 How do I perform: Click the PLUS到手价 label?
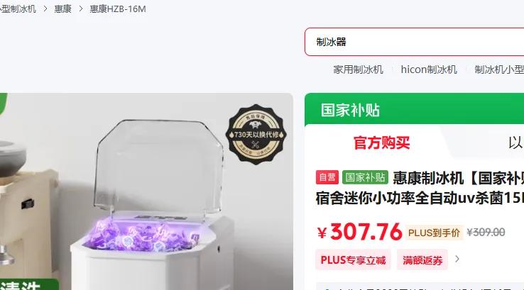click(434, 233)
